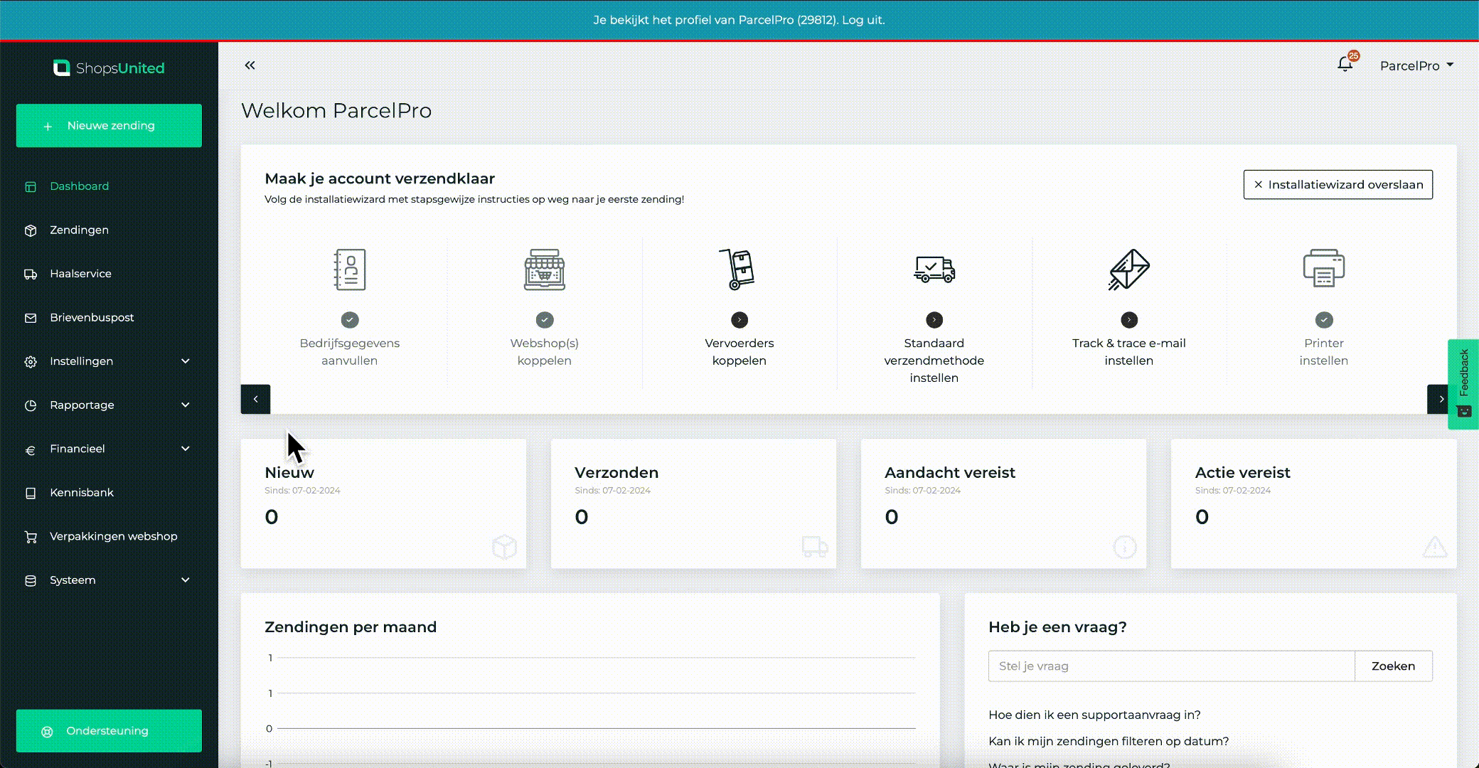Click the Webshop(s) koppelen completed checkmark dot
Viewport: 1479px width, 768px height.
tap(545, 320)
